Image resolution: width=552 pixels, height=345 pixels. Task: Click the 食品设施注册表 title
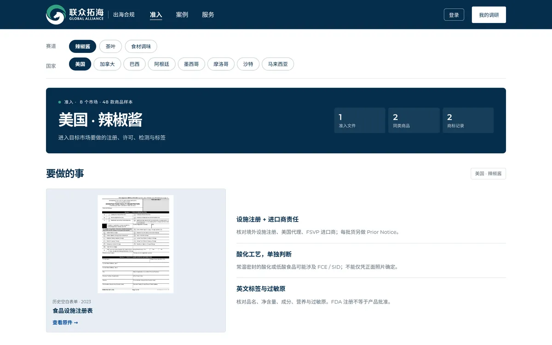click(x=73, y=311)
